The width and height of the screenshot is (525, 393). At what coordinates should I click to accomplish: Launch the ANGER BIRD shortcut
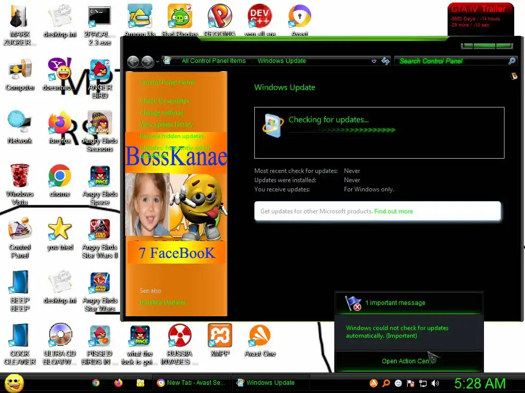pyautogui.click(x=99, y=78)
